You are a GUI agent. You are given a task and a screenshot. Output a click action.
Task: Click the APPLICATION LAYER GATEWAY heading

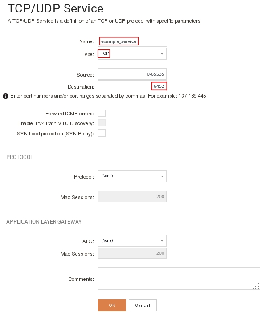[x=44, y=222]
